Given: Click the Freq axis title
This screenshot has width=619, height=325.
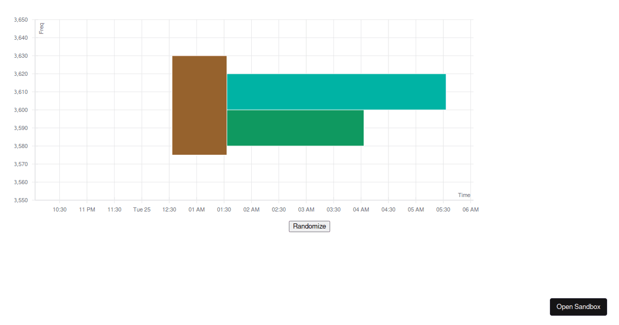Looking at the screenshot, I should [42, 28].
